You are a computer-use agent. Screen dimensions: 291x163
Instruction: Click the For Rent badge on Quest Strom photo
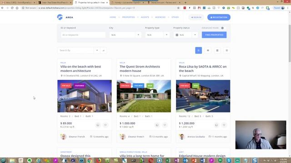click(138, 86)
